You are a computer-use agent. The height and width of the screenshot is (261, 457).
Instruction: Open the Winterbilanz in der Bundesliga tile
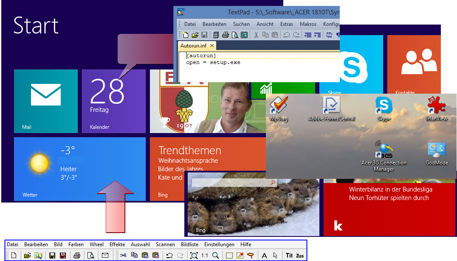point(389,208)
